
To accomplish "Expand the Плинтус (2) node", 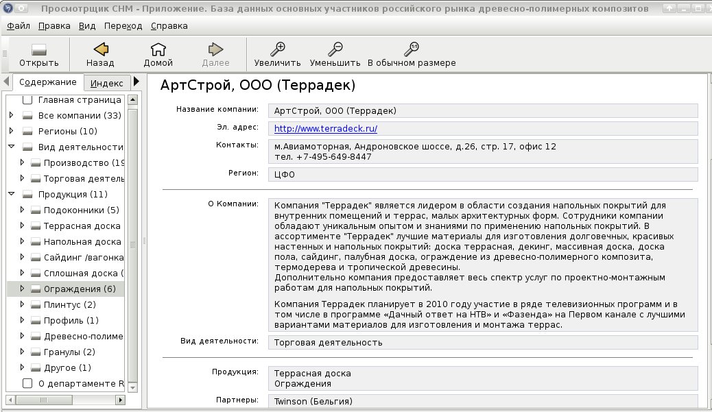I will pyautogui.click(x=22, y=304).
